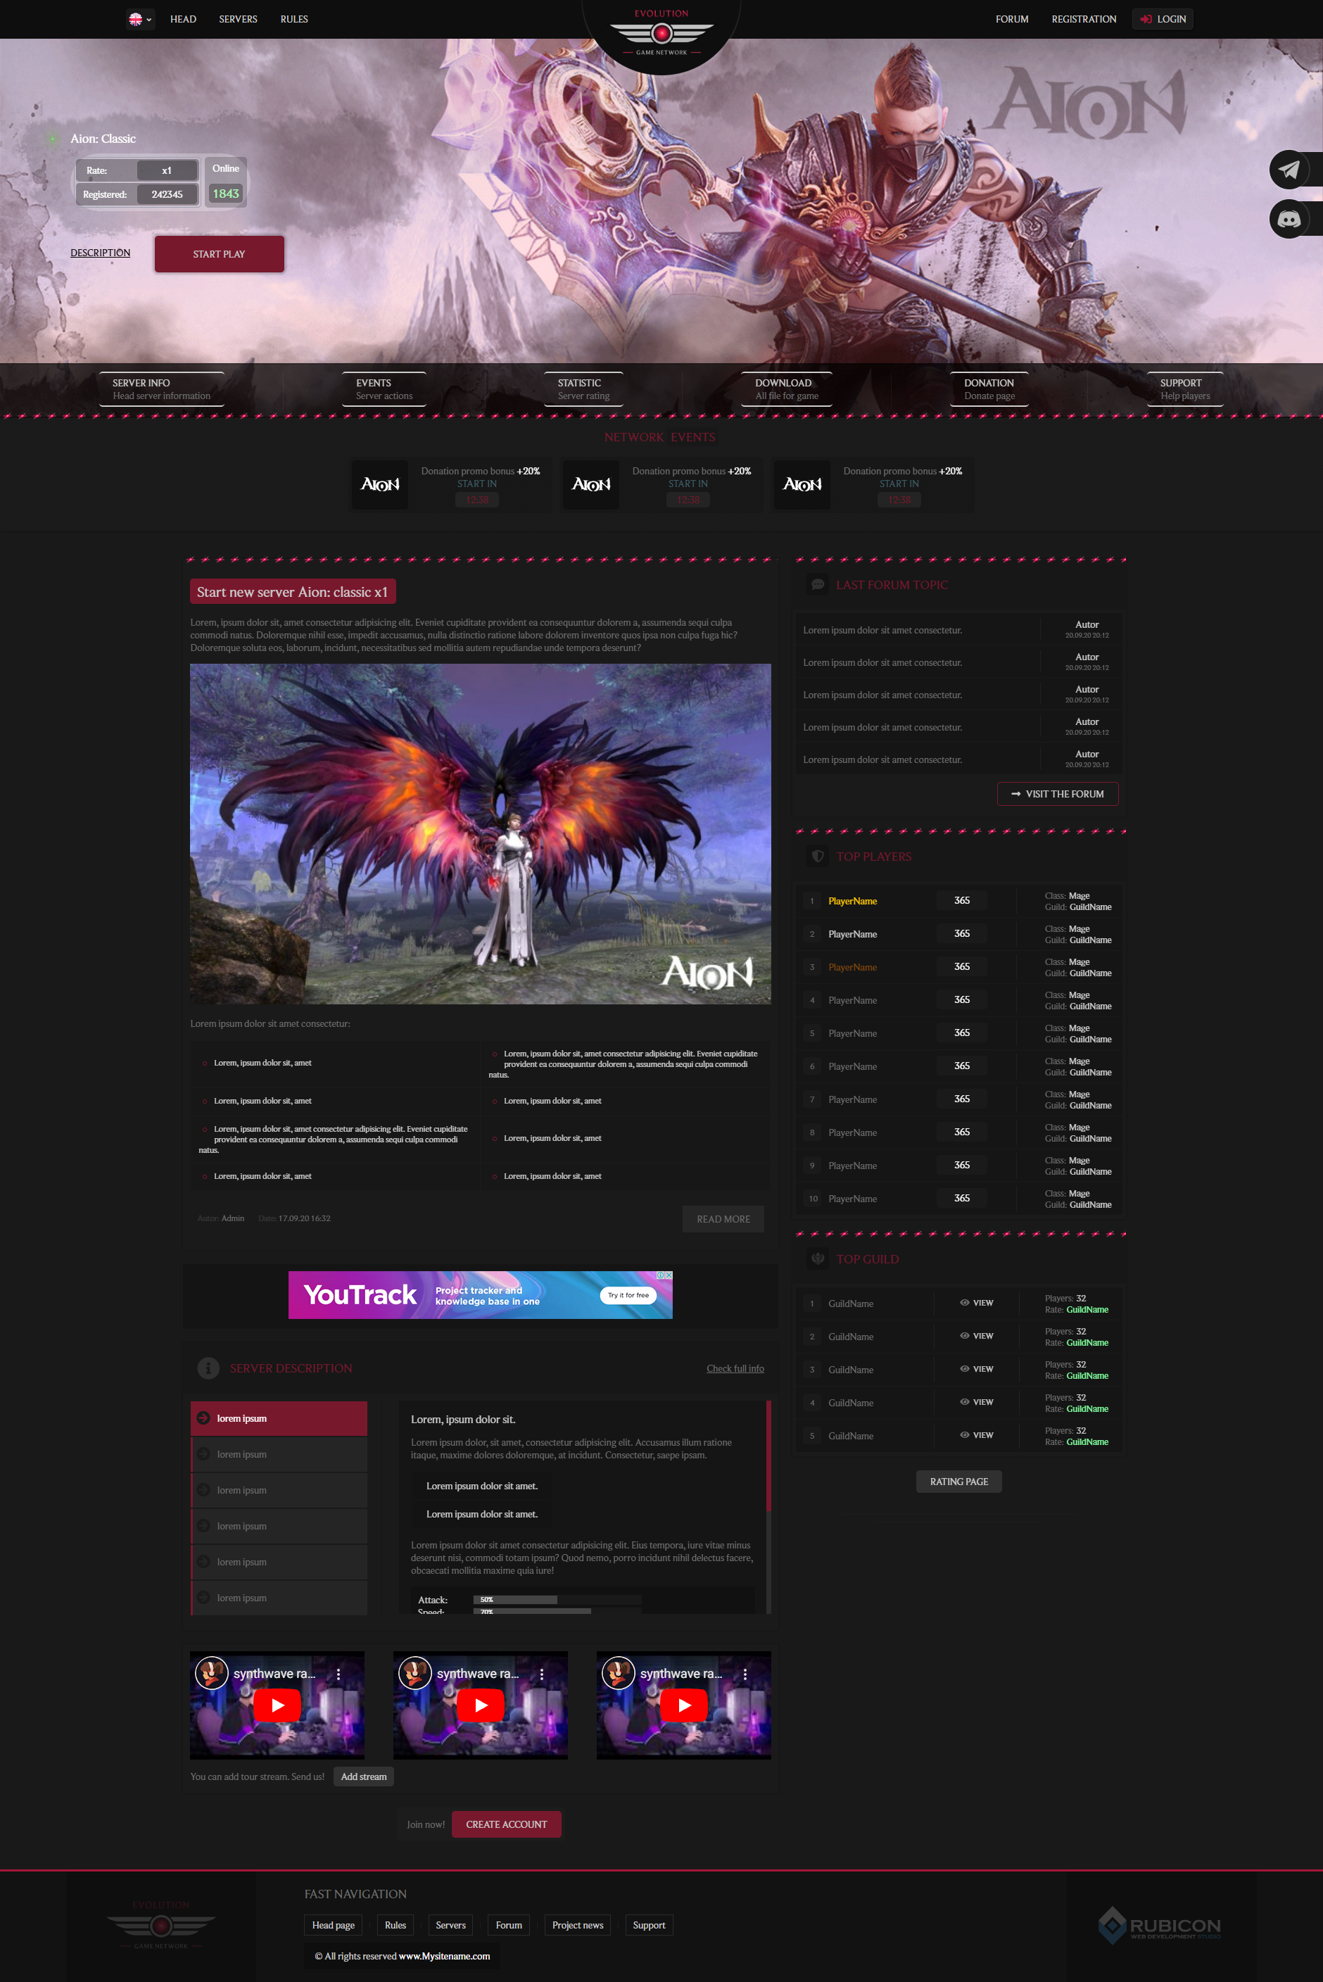
Task: View the rank 4 guild eye icon
Action: [964, 1401]
